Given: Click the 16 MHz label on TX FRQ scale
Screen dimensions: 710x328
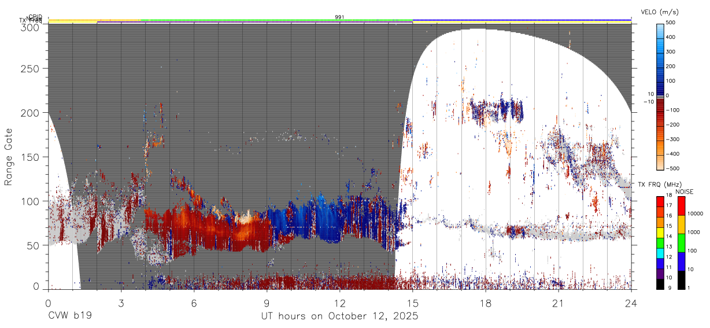Looking at the screenshot, I should [x=670, y=217].
